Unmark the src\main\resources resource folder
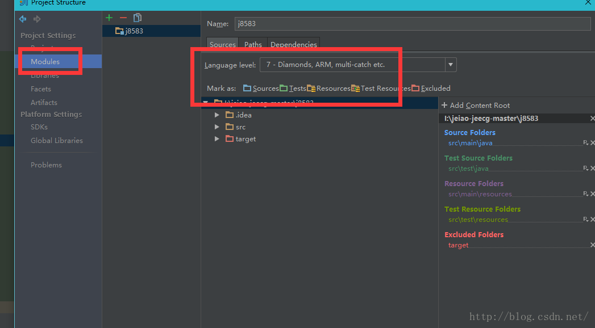 [x=592, y=194]
